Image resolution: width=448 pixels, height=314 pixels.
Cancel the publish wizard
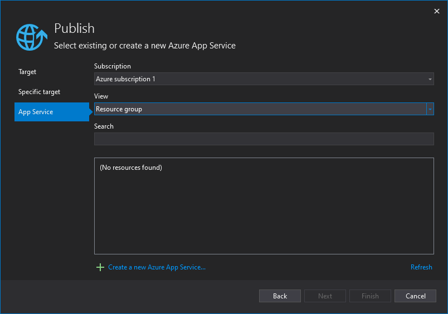tap(415, 296)
